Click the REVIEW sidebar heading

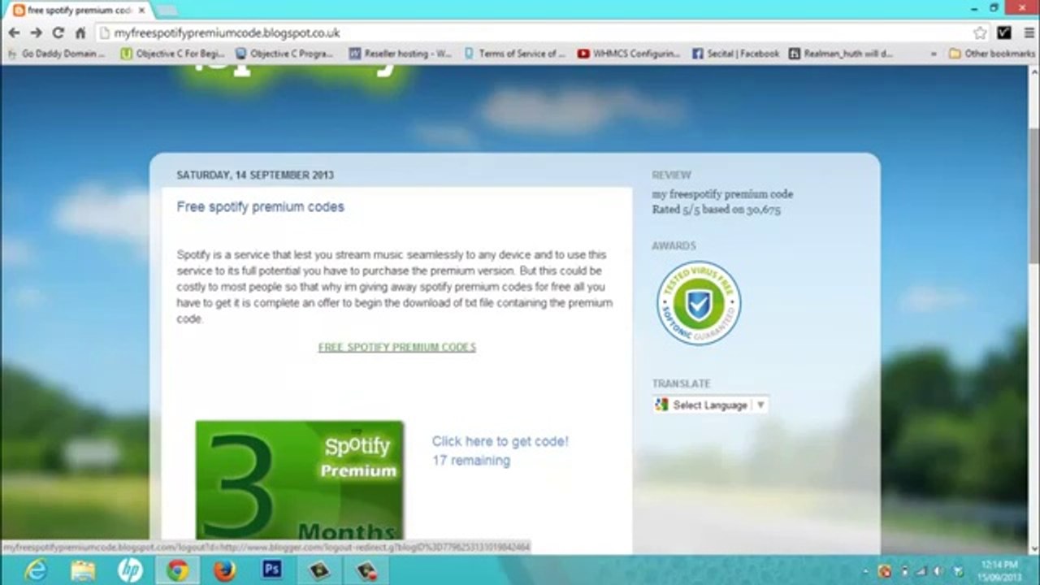(671, 175)
